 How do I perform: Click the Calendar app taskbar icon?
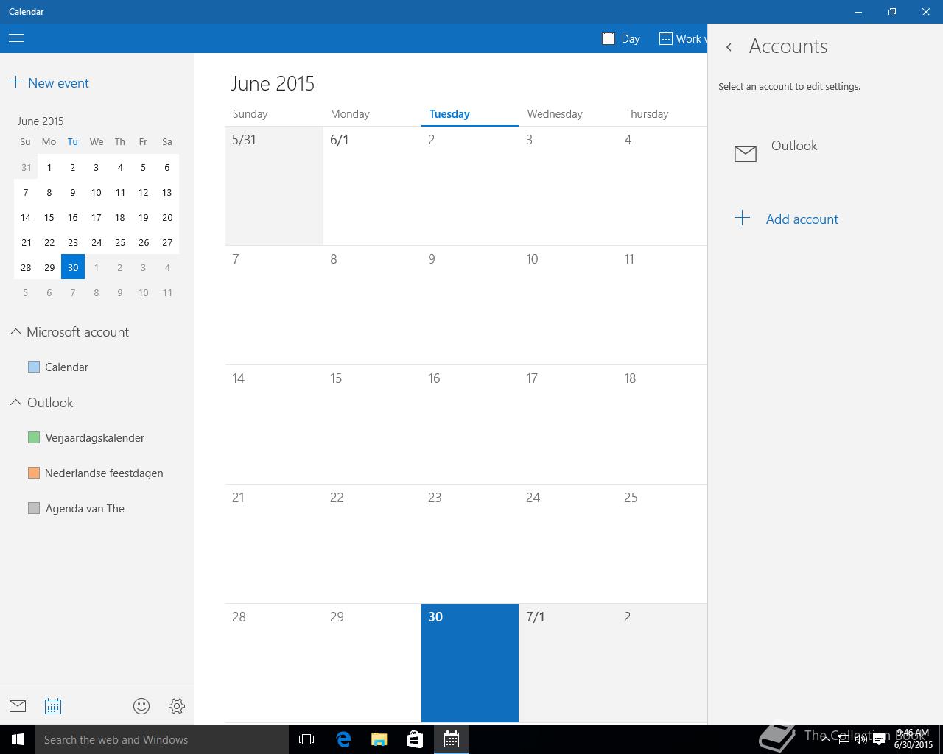pyautogui.click(x=452, y=739)
